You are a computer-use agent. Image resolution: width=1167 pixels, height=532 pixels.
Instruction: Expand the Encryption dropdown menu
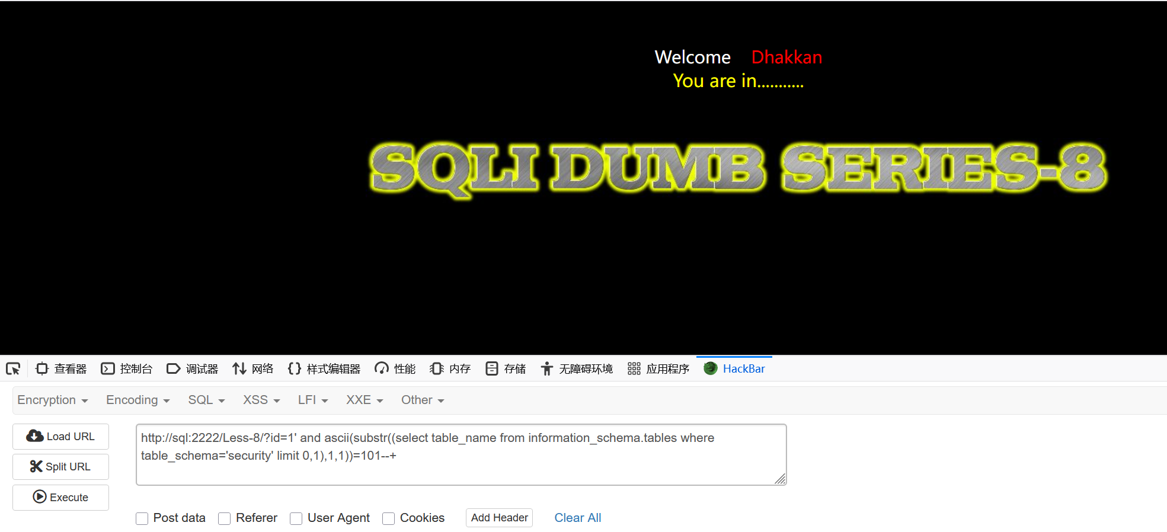(x=53, y=400)
